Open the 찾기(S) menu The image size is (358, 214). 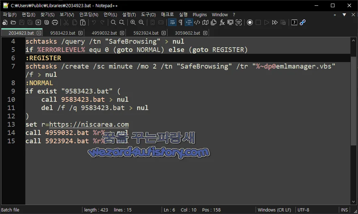[47, 14]
